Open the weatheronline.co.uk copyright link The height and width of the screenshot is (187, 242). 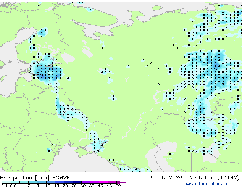(210, 184)
